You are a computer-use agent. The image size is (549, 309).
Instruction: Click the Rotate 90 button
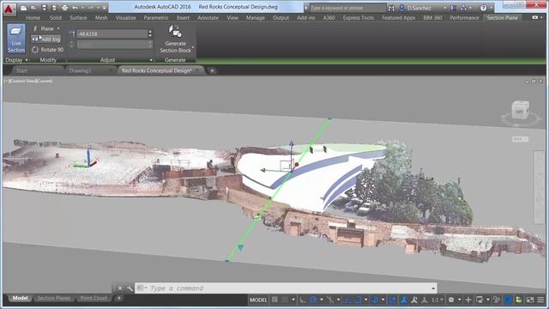tap(47, 50)
